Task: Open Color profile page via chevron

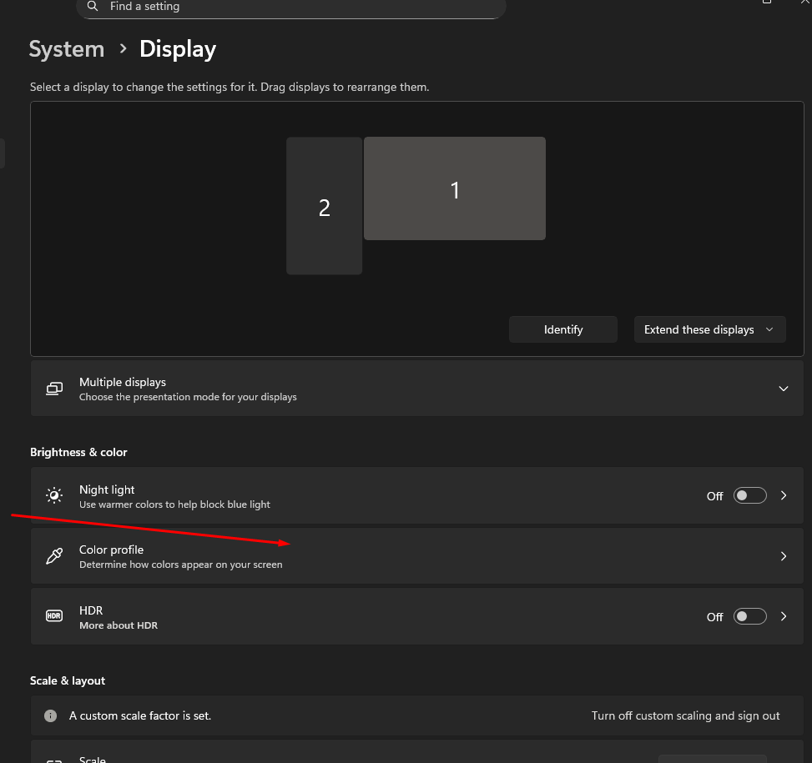Action: 784,556
